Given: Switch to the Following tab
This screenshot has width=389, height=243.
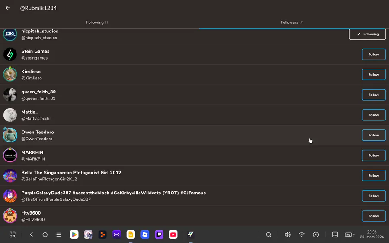Looking at the screenshot, I should coord(97,22).
